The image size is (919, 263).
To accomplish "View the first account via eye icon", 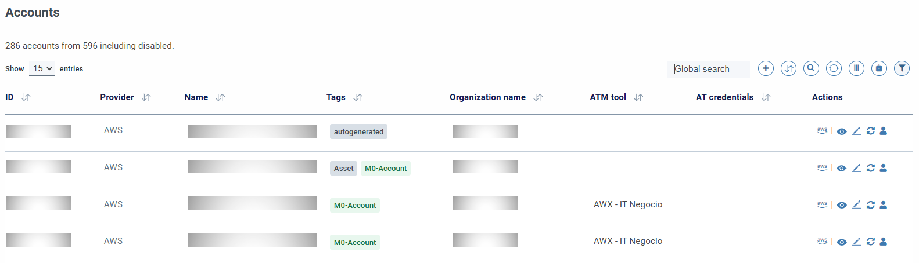I will [x=842, y=131].
